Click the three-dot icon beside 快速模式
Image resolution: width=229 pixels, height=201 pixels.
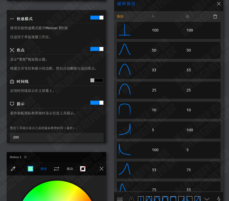click(12, 19)
